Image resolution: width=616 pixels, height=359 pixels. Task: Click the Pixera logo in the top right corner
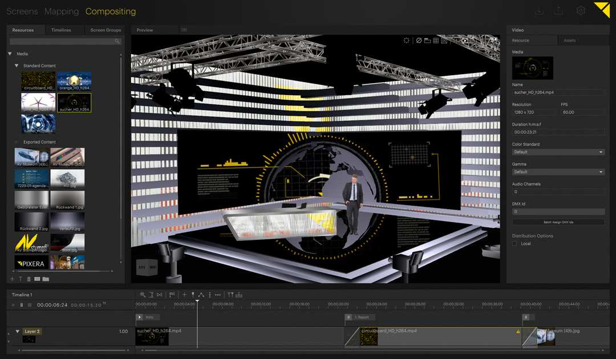602,10
